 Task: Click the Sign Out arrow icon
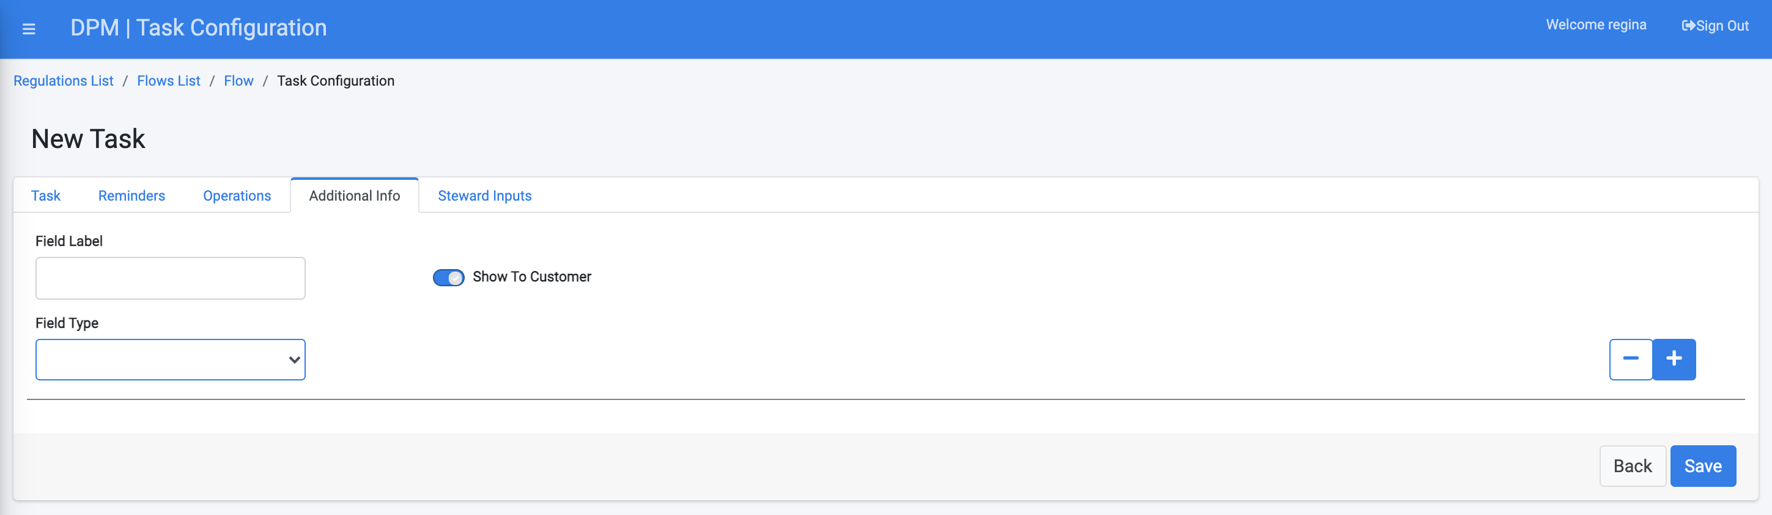tap(1688, 26)
